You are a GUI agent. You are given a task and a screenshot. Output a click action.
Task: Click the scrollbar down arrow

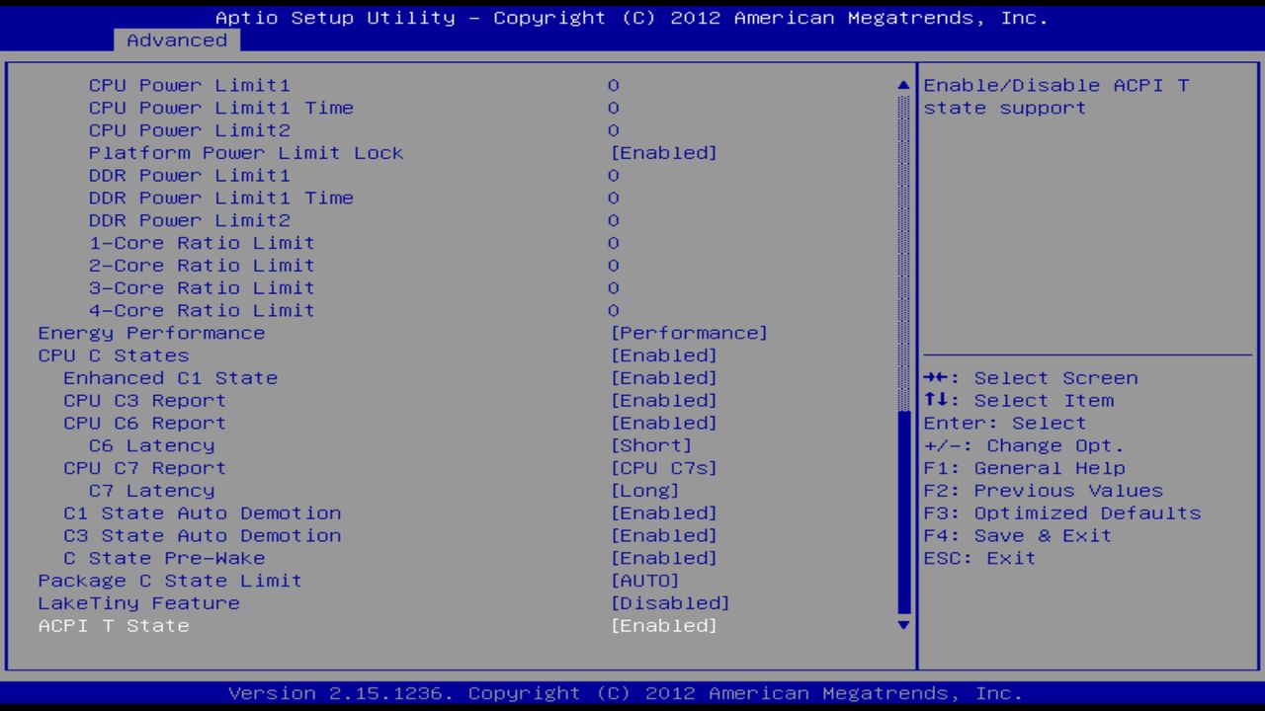coord(901,625)
